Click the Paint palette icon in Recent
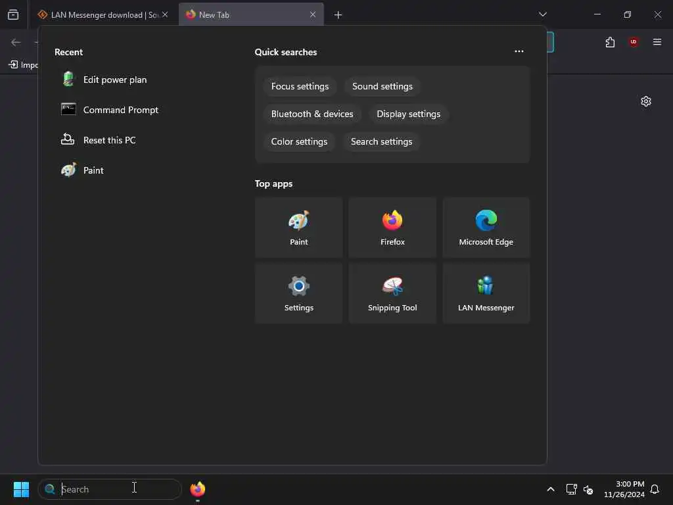Image resolution: width=673 pixels, height=505 pixels. click(x=68, y=170)
